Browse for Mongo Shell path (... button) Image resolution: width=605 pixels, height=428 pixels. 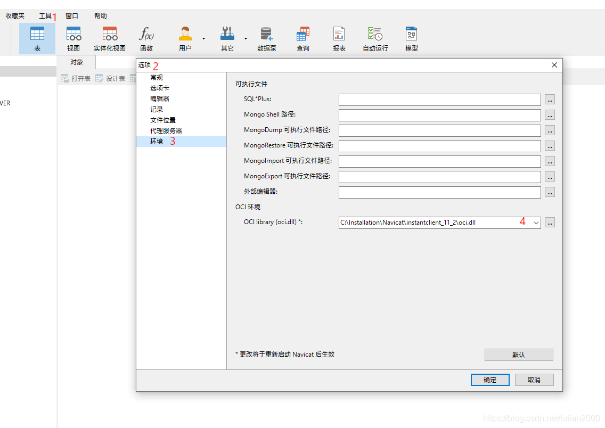550,115
